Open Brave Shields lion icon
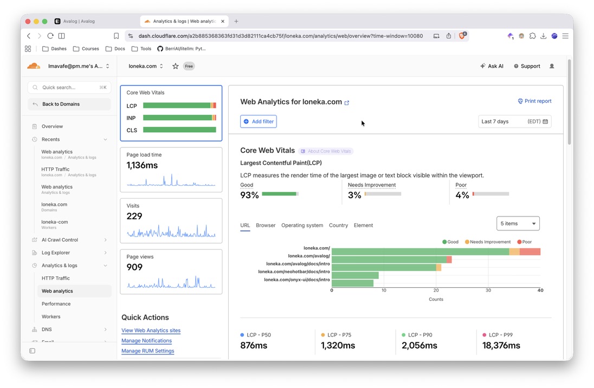Viewport: 594px width, 388px height. click(x=462, y=36)
